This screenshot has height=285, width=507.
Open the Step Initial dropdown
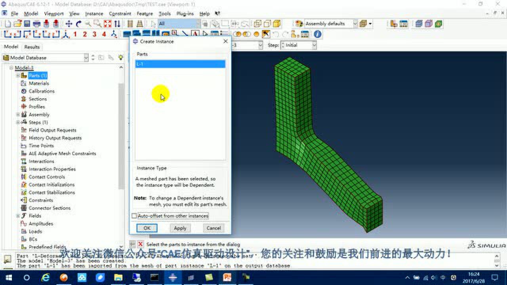(314, 45)
